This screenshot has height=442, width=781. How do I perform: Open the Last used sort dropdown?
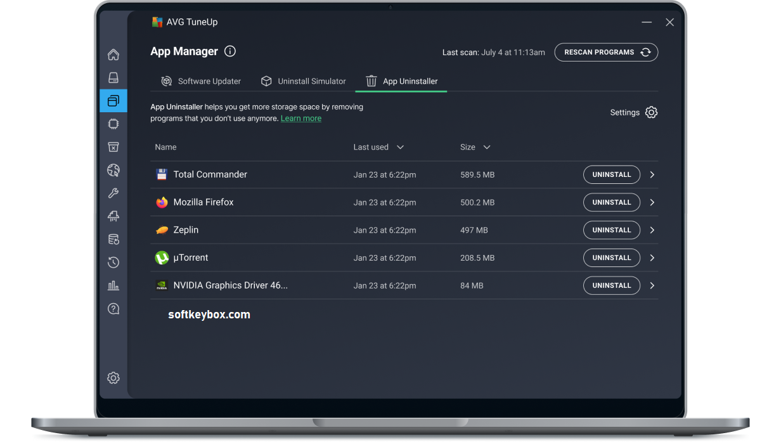point(400,146)
